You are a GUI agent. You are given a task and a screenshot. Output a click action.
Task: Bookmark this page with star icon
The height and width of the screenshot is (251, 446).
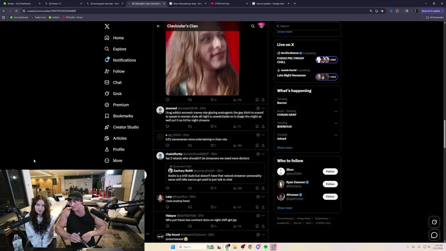382,11
